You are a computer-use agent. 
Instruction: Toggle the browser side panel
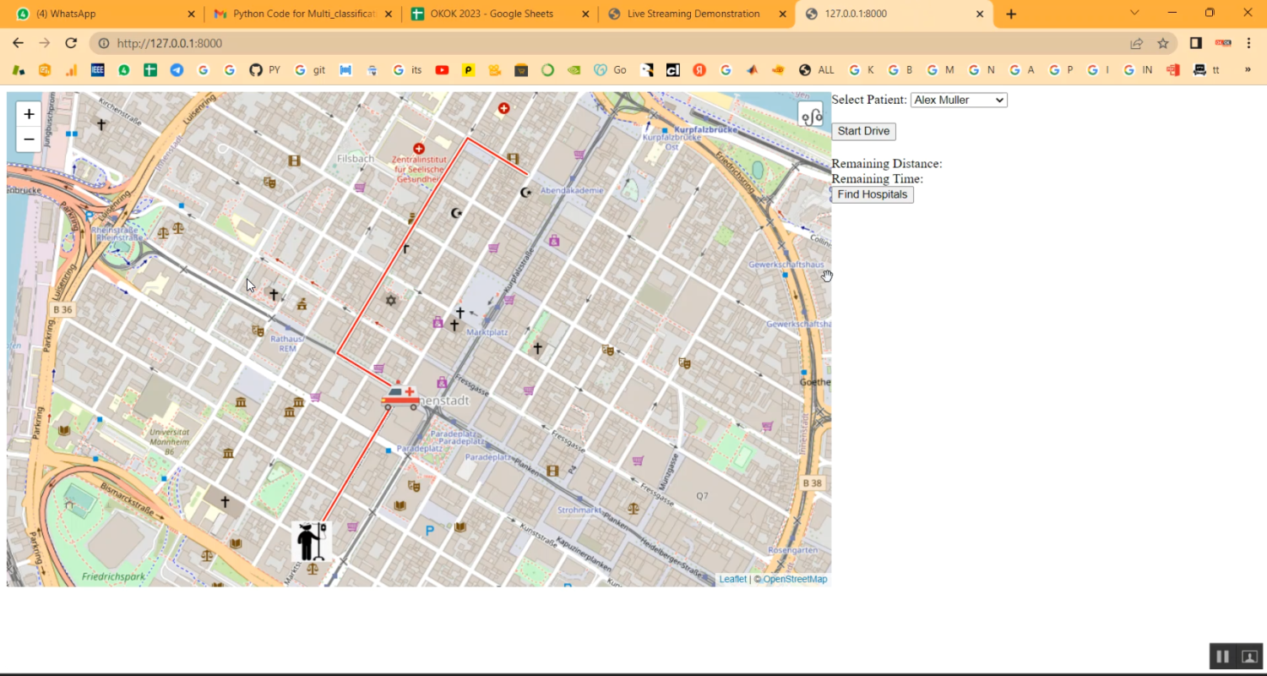(1196, 43)
